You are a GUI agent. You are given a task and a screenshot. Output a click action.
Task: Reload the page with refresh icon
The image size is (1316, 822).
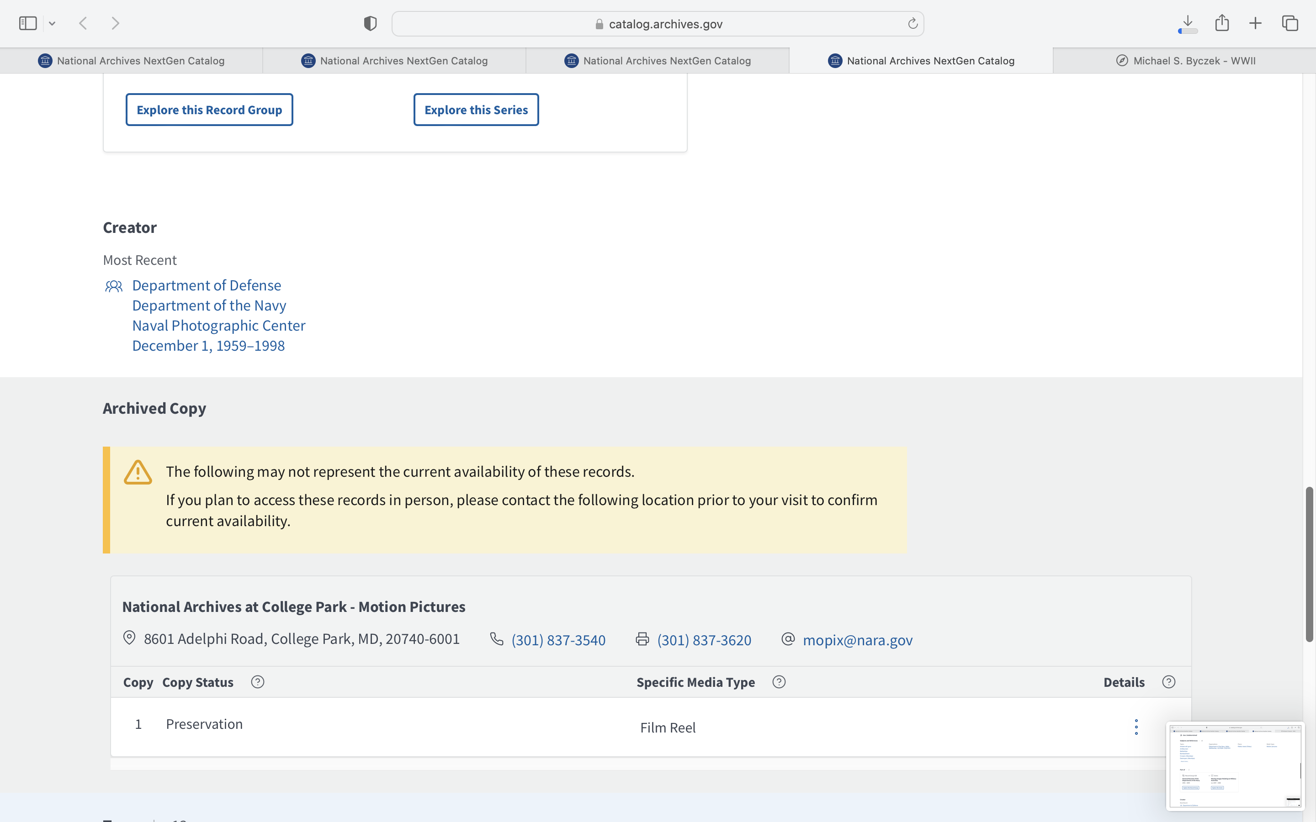(x=913, y=23)
